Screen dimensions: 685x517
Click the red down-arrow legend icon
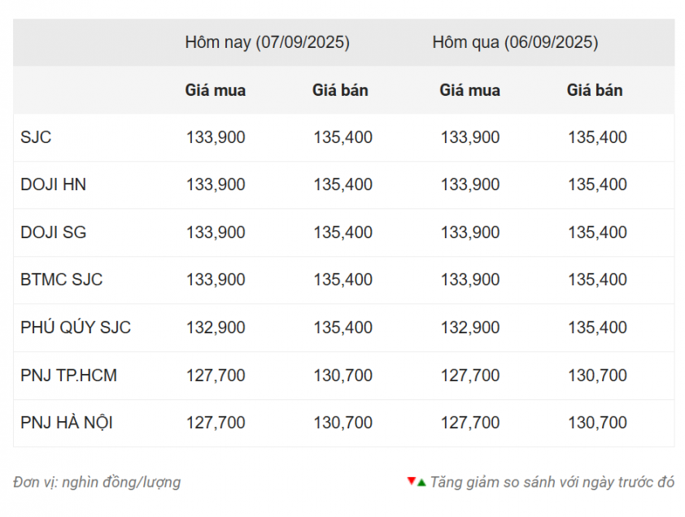pos(411,480)
